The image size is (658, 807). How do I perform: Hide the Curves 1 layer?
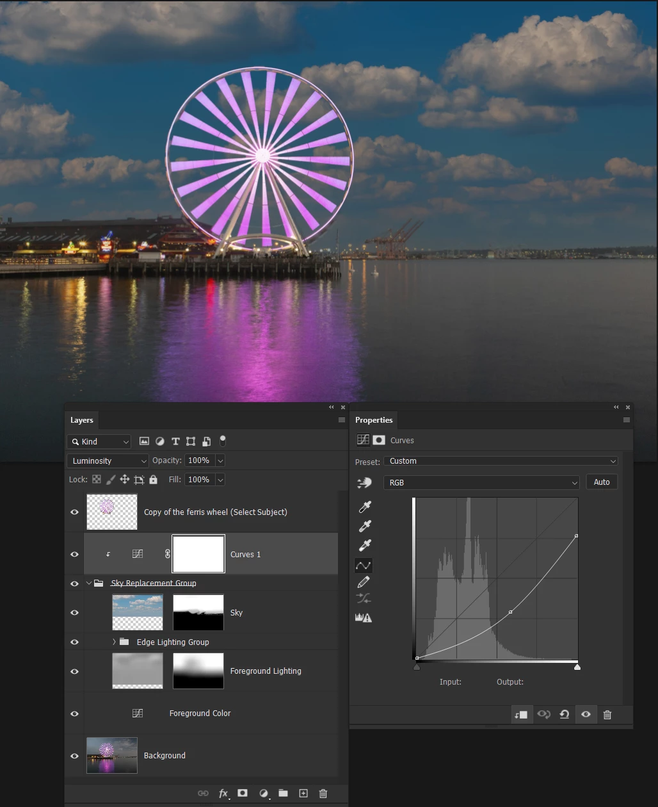click(75, 554)
